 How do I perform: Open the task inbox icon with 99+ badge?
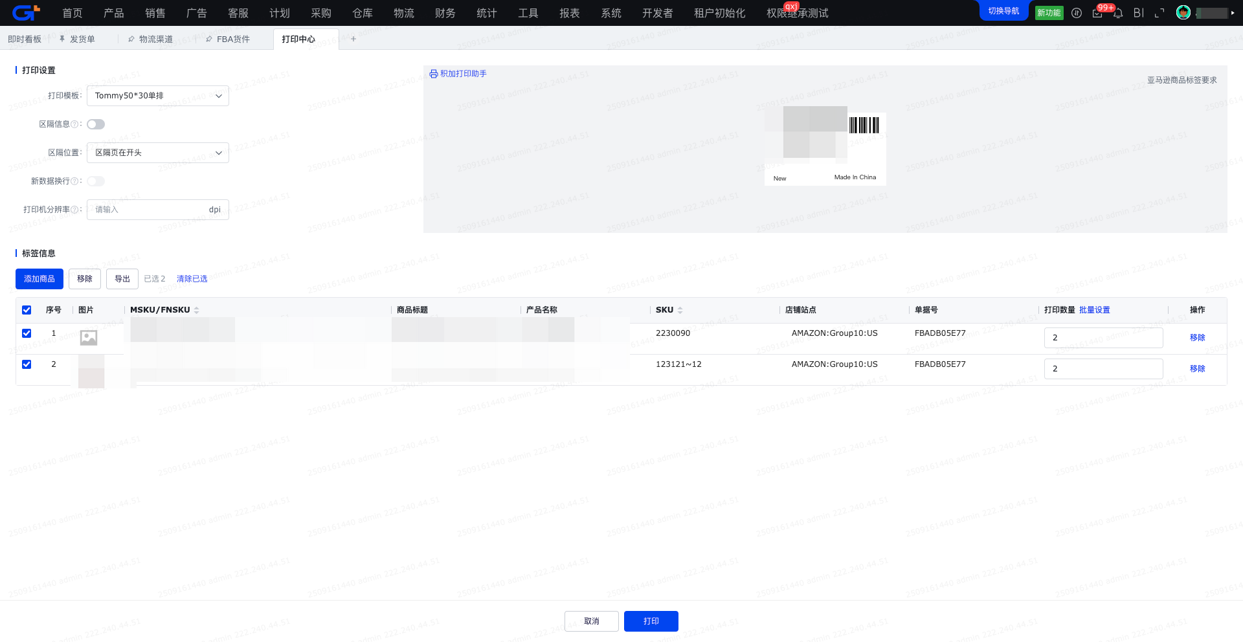[1097, 13]
